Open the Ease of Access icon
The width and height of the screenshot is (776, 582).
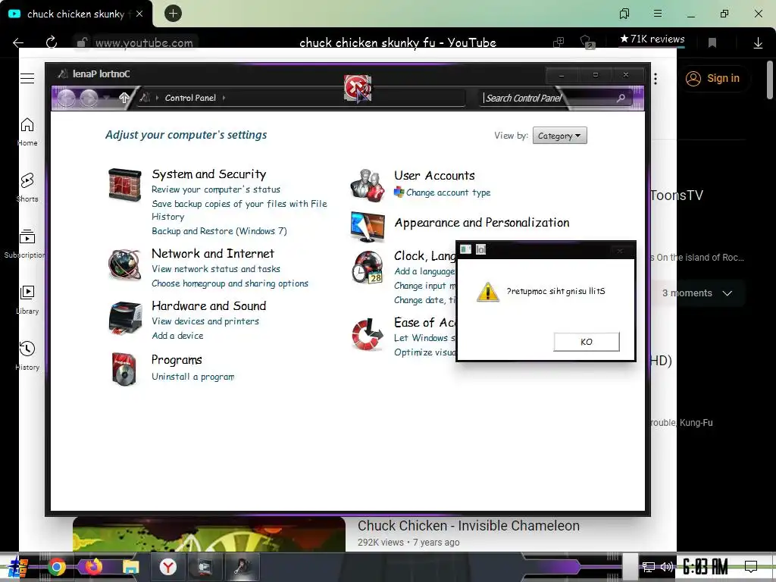(x=368, y=334)
